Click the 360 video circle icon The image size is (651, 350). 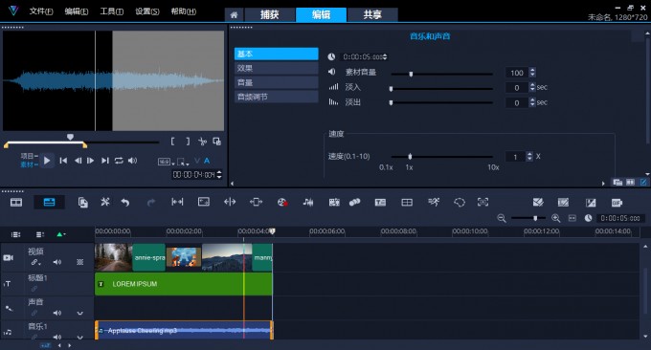[460, 203]
